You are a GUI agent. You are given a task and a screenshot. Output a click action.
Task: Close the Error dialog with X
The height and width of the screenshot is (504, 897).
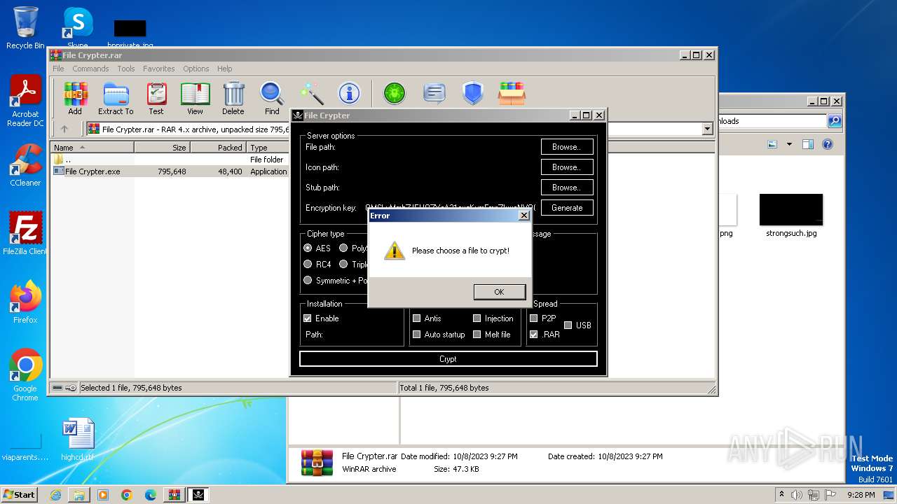[523, 216]
